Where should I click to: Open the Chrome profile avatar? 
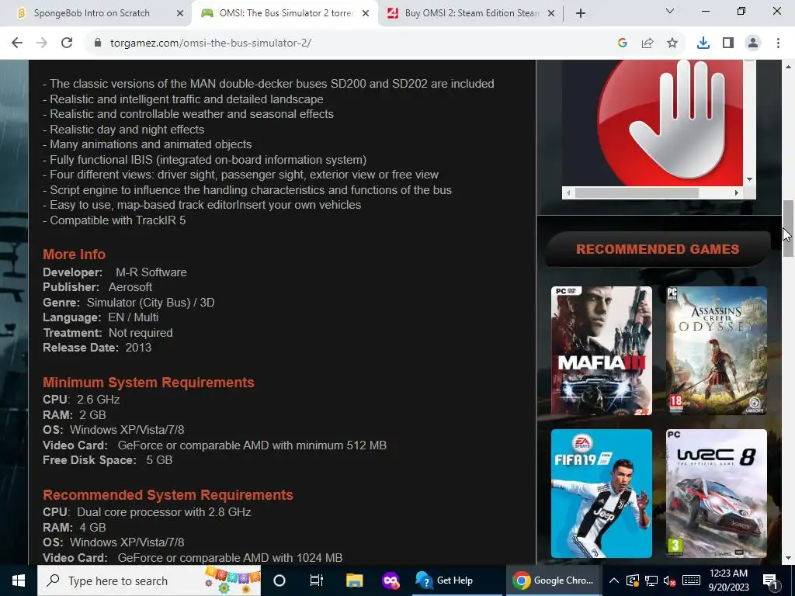(753, 43)
